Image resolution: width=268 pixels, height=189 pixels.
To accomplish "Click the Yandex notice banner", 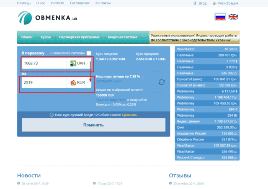I will pos(194,37).
